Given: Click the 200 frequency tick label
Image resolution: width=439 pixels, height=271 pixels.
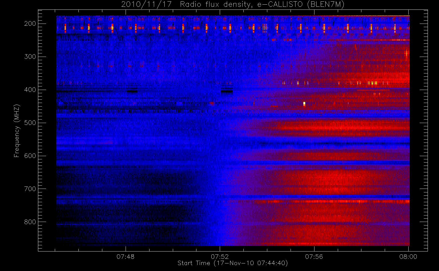Looking at the screenshot, I should point(30,24).
